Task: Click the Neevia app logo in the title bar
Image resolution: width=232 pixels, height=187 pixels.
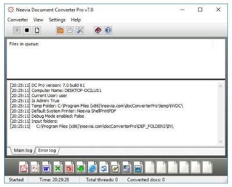Action: (11, 10)
